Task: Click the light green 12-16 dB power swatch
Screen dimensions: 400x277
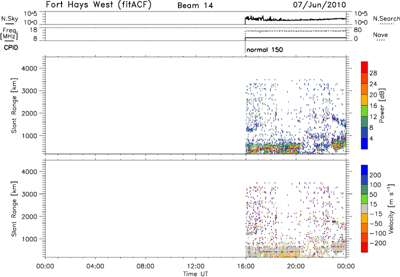Action: (364, 111)
